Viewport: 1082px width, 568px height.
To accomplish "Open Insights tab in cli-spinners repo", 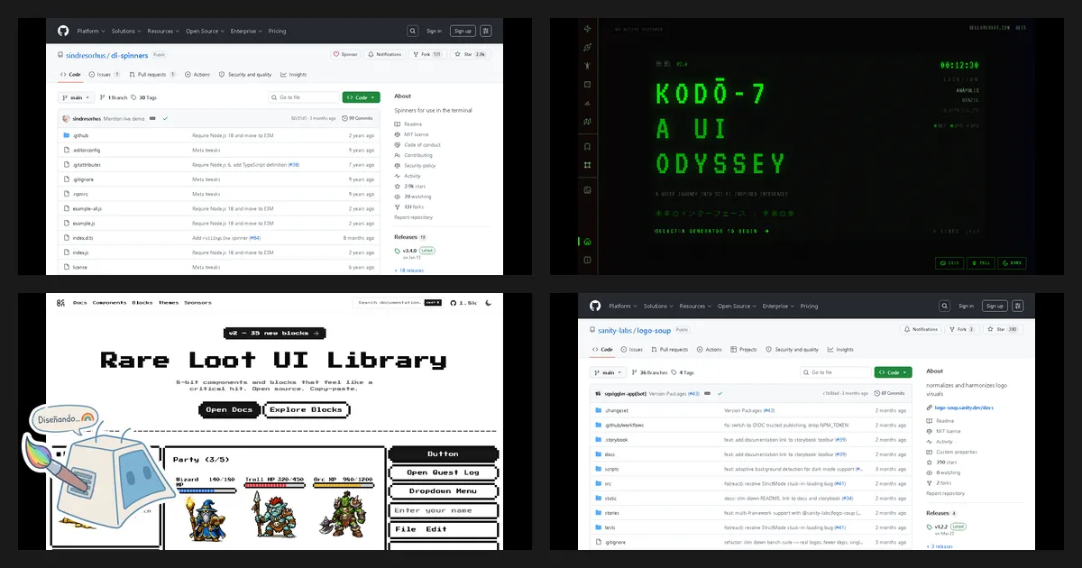I will (294, 75).
